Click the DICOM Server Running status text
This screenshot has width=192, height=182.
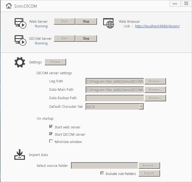coord(41,43)
